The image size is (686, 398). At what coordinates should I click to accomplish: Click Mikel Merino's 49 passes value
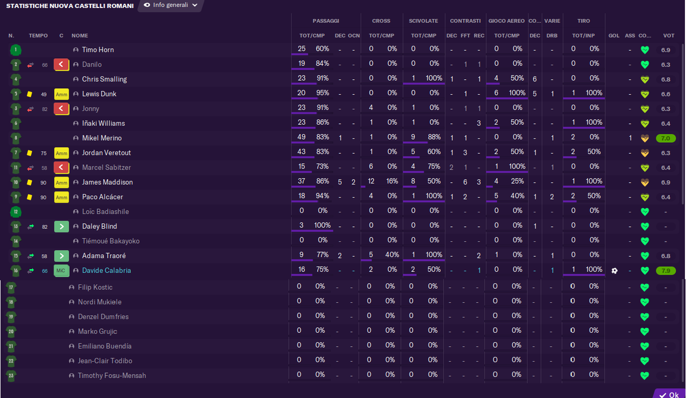(x=302, y=137)
